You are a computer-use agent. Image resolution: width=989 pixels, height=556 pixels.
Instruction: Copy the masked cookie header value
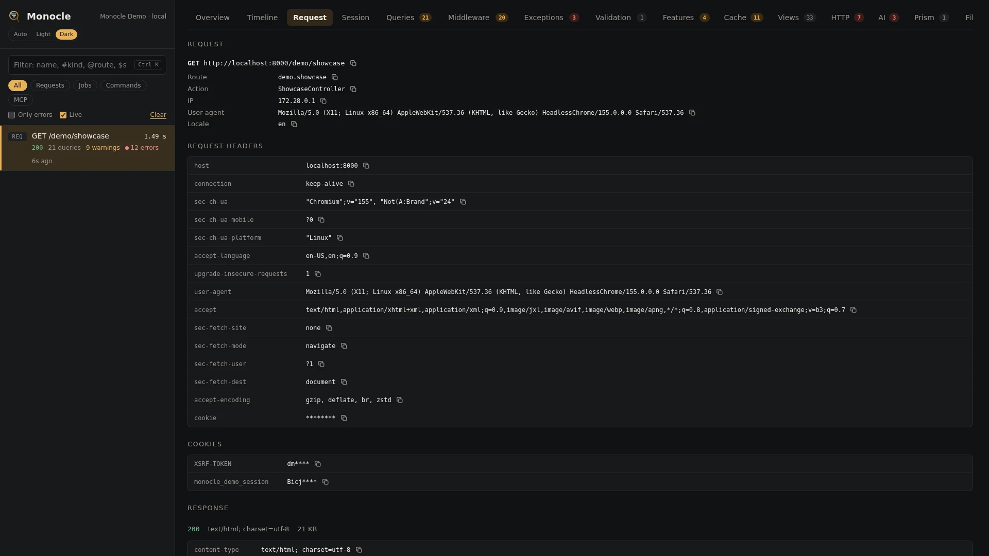(344, 418)
